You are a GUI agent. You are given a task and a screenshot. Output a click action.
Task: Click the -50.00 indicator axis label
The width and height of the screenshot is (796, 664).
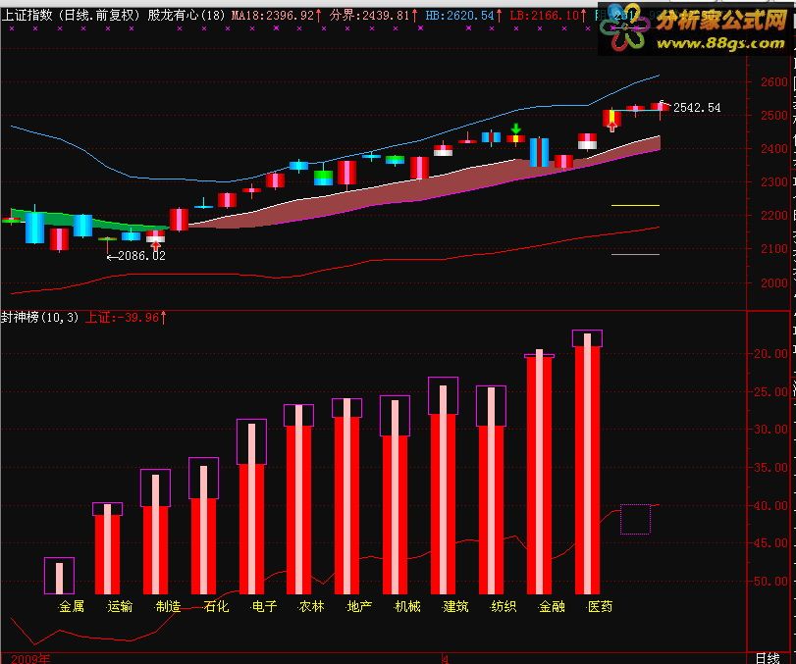point(769,582)
